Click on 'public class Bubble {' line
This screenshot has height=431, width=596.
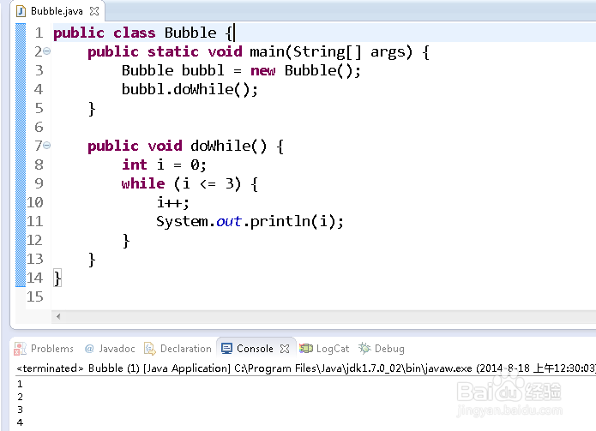143,33
